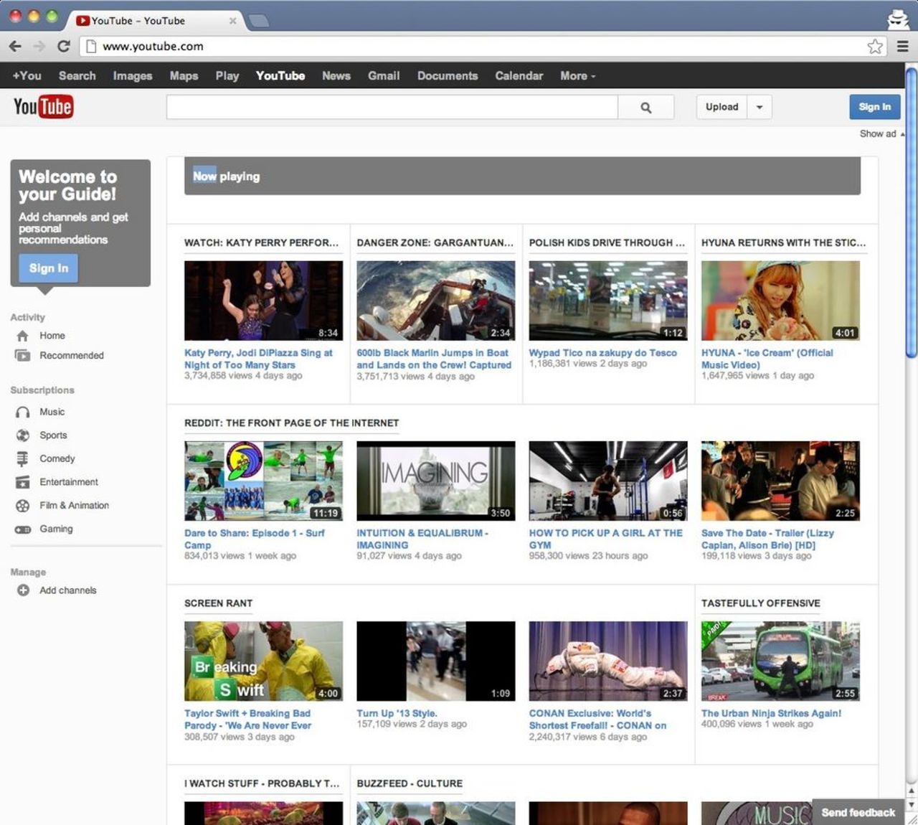Select the Sports soccer ball icon
Viewport: 918px width, 825px height.
point(22,435)
